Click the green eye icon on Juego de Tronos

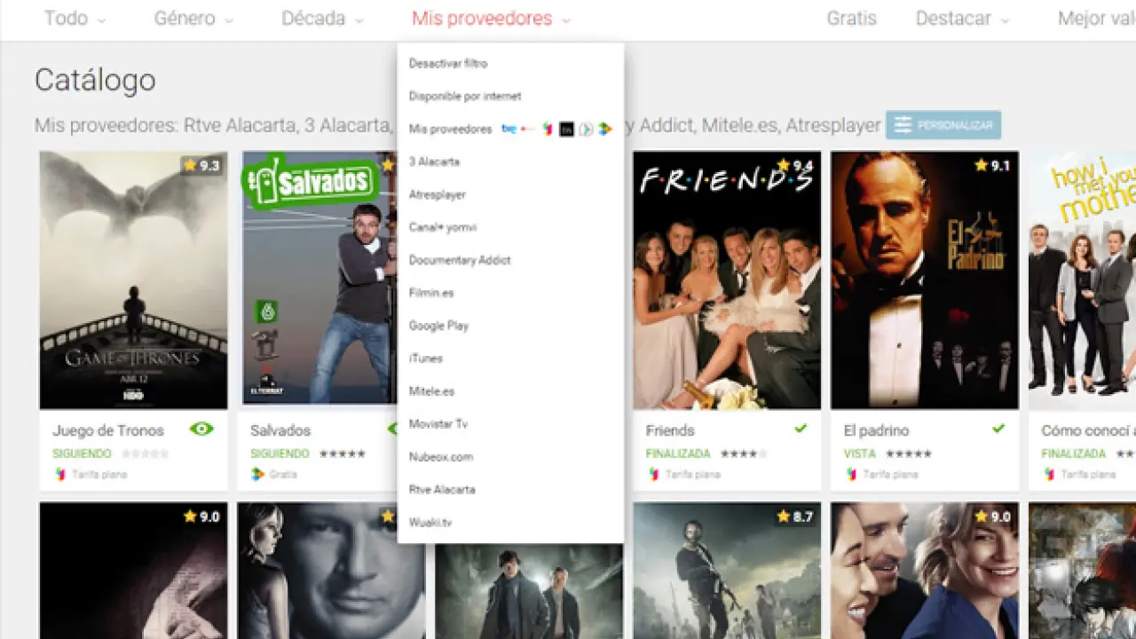click(202, 430)
